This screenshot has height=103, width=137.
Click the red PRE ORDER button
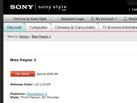(x=23, y=74)
